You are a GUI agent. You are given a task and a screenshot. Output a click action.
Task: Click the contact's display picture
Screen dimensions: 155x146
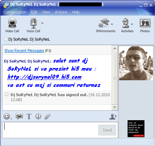click(x=136, y=63)
